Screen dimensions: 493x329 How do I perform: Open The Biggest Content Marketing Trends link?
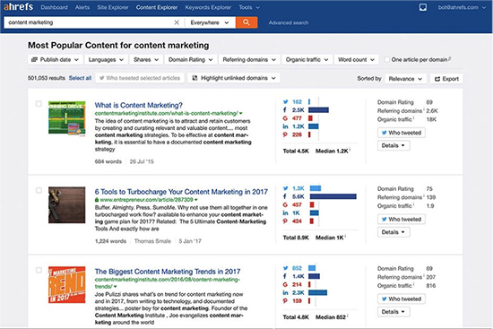coord(168,272)
